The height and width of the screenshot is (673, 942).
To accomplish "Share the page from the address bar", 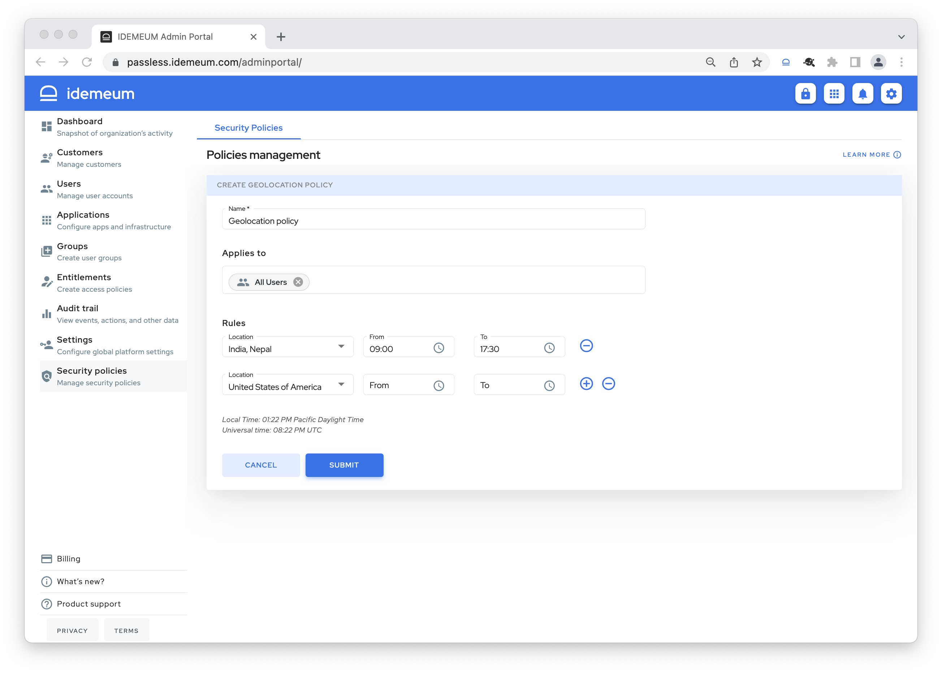I will [x=734, y=62].
